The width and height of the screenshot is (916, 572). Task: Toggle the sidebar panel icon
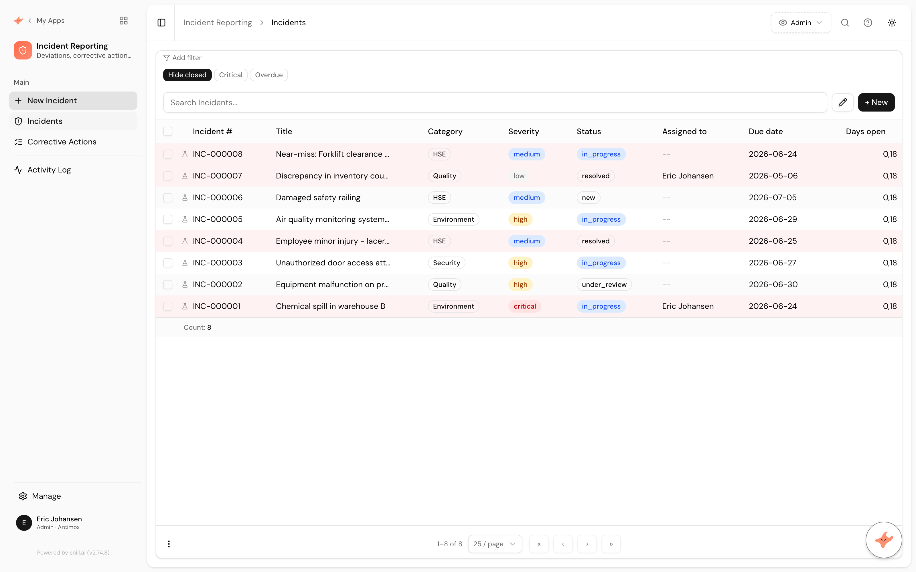161,23
